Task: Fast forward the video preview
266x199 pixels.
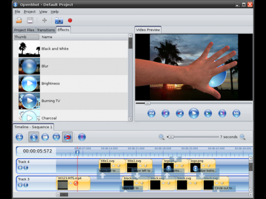Action: 208,113
